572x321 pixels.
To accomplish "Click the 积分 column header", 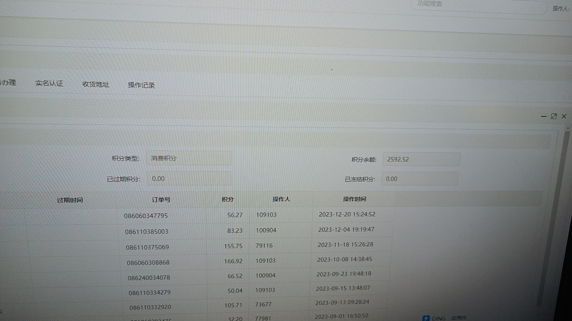I will 227,199.
